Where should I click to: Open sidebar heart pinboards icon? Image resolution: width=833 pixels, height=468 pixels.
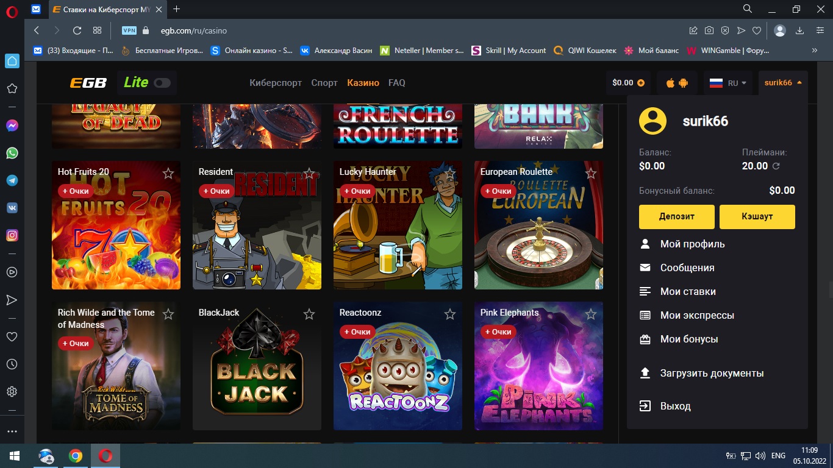[x=12, y=336]
